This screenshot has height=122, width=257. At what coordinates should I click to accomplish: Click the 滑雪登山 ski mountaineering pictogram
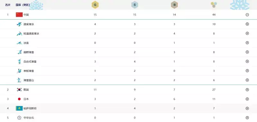pos(19,80)
